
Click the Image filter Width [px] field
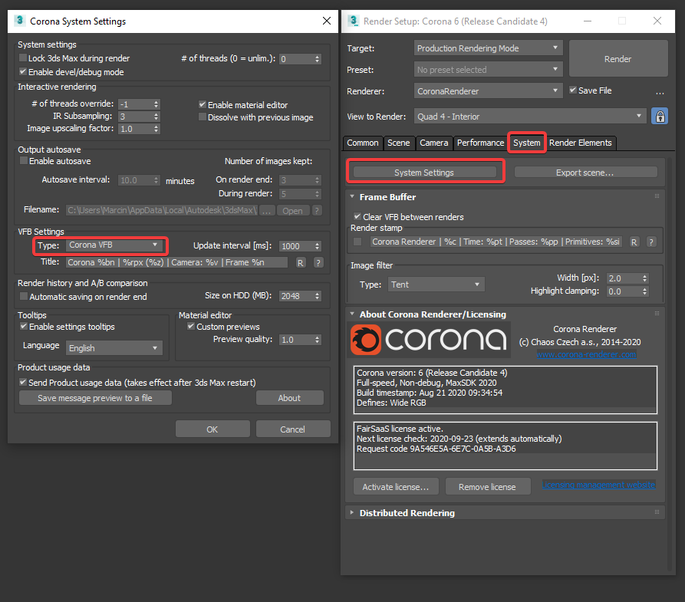coord(624,278)
